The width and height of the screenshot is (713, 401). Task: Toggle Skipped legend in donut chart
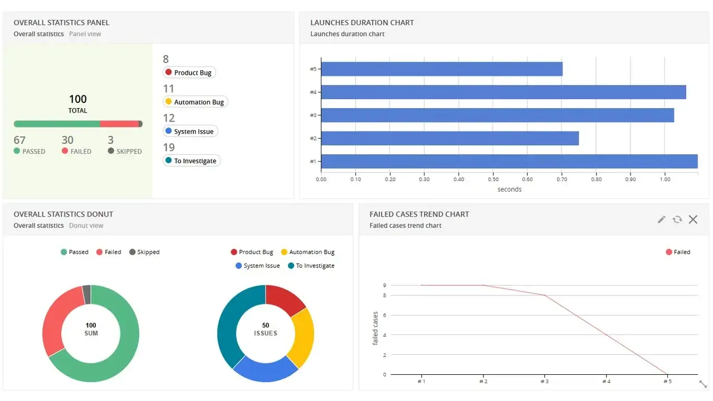(x=144, y=252)
